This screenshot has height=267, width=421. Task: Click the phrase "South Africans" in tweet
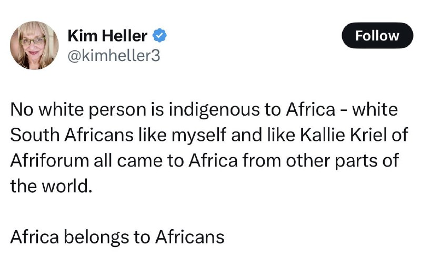point(72,135)
